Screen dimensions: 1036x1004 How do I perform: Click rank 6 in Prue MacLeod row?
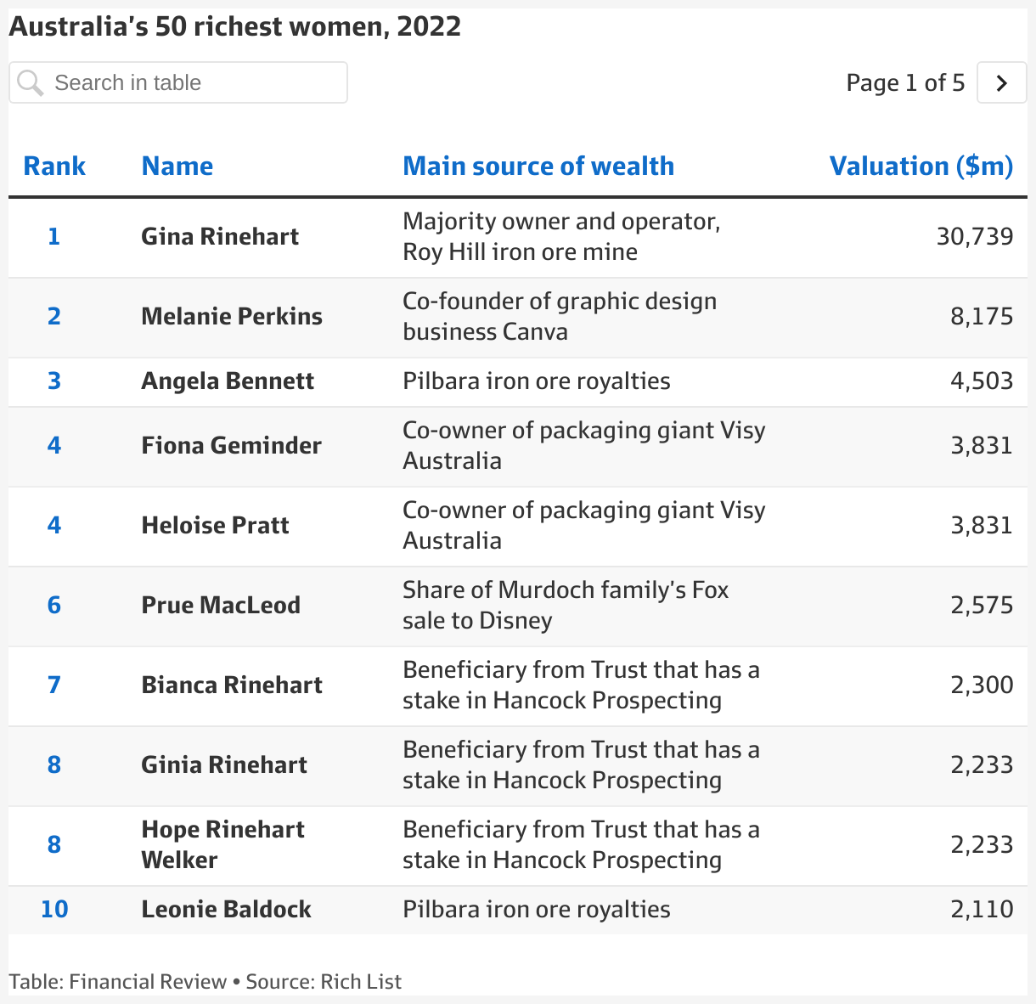54,605
